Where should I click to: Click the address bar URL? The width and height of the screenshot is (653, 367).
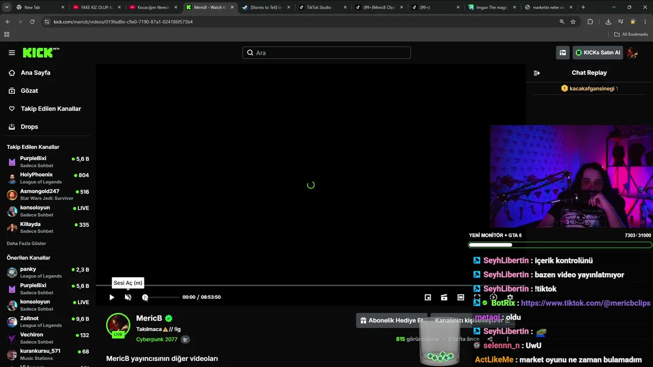(123, 22)
